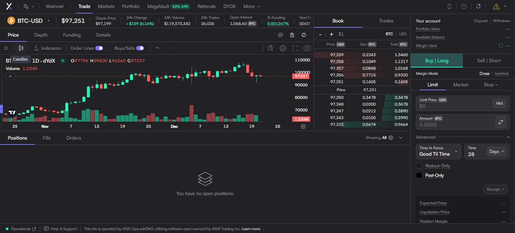
Task: Click the yellow warning triangle icon
Action: point(496,6)
